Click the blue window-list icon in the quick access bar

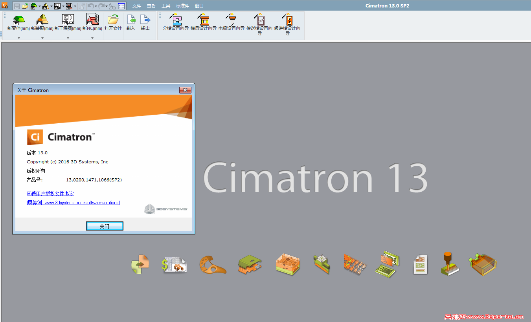pos(121,6)
